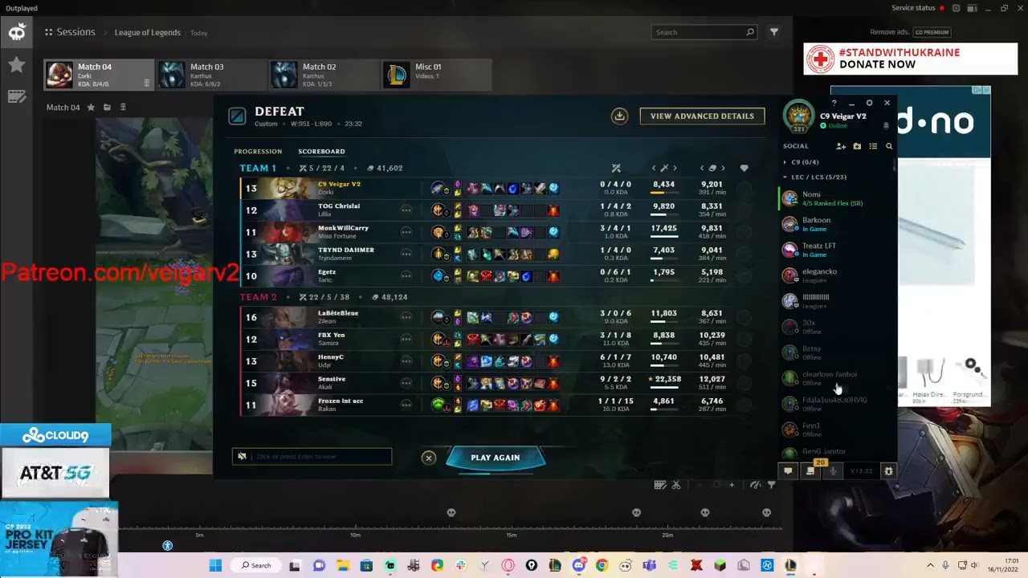Screen dimensions: 1028x578
Task: Unmute post-game chat speaker icon
Action: (242, 457)
